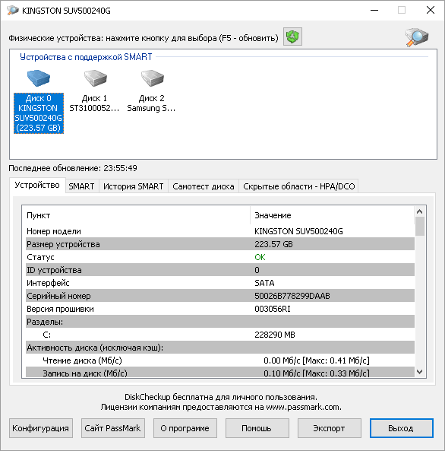
Task: Click the www.passmark.com license text
Action: pos(303,407)
